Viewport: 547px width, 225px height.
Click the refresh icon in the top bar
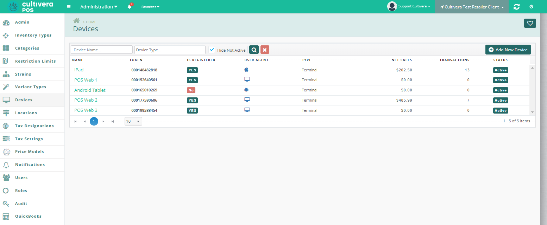[516, 6]
